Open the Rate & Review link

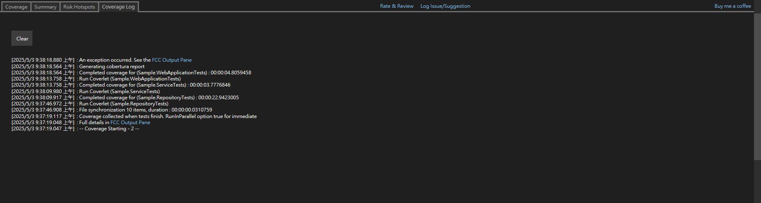(x=396, y=6)
